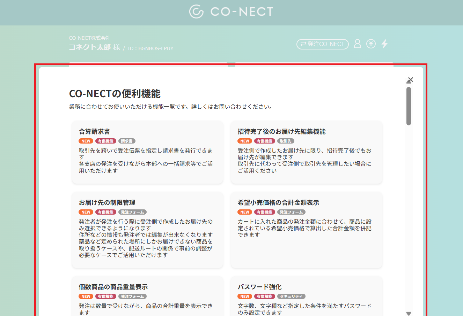Click the 有償機能 badge on 合算請求書
The width and height of the screenshot is (463, 316).
pos(105,141)
